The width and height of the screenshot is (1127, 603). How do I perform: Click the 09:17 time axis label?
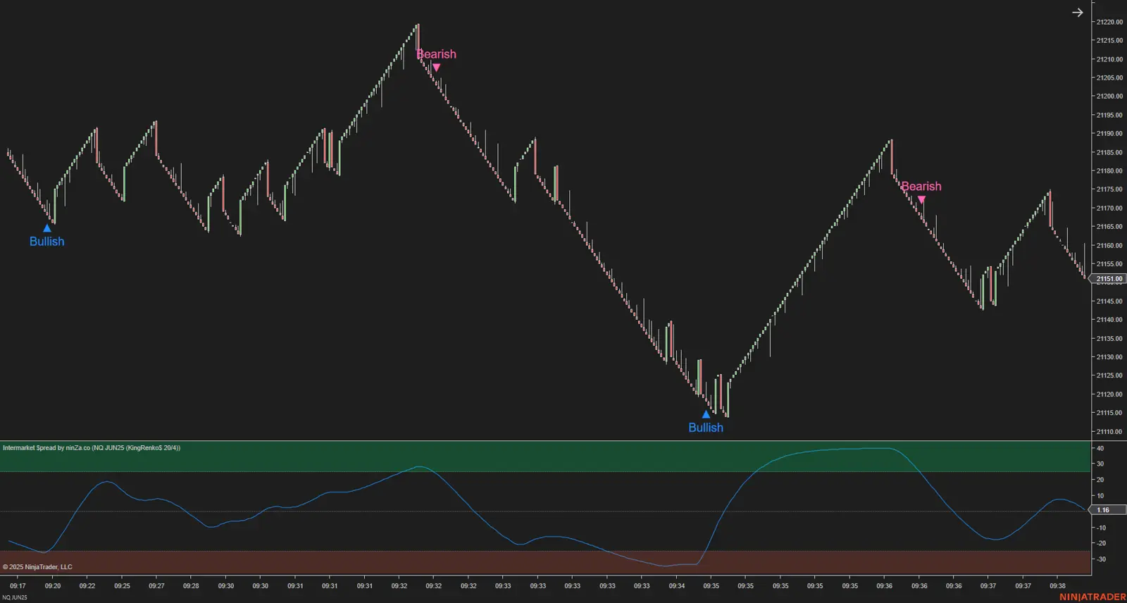18,586
